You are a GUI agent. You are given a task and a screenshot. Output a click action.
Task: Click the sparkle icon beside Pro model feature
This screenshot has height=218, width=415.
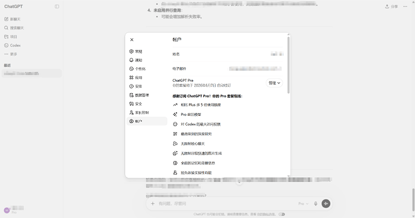coord(175,115)
